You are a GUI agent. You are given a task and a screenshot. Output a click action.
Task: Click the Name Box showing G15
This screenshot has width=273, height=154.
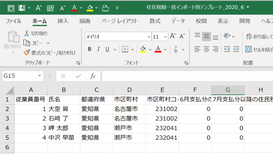click(19, 76)
